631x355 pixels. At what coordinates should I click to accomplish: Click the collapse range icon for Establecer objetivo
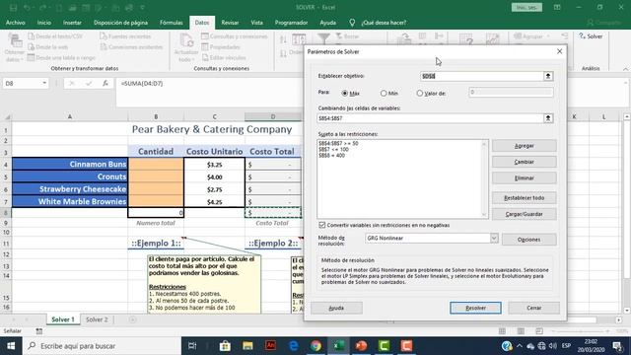(x=548, y=76)
